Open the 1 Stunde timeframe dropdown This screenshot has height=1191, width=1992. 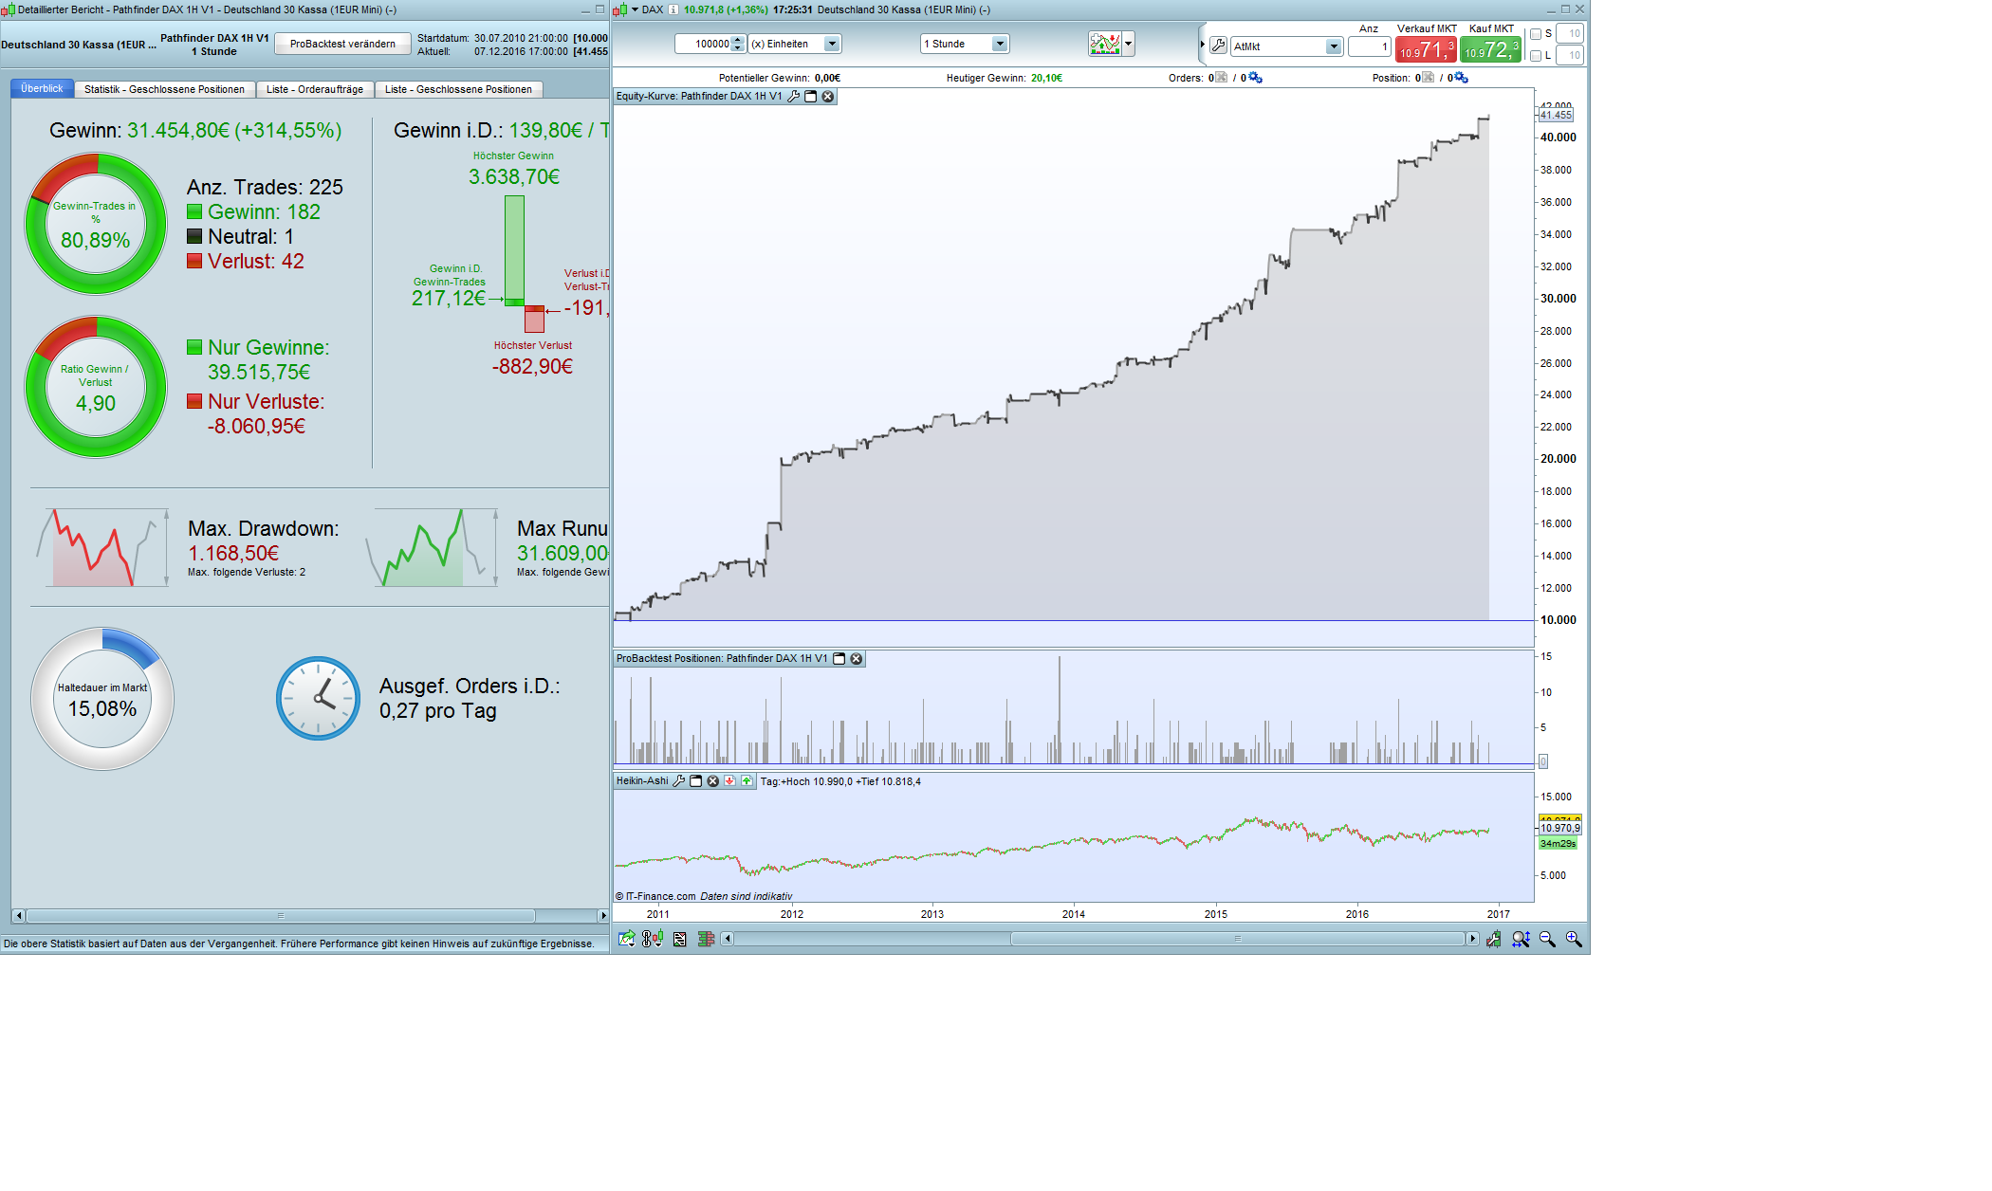pos(999,44)
